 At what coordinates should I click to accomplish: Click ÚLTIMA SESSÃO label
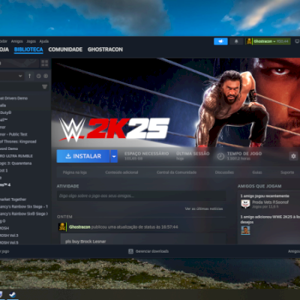tap(193, 154)
